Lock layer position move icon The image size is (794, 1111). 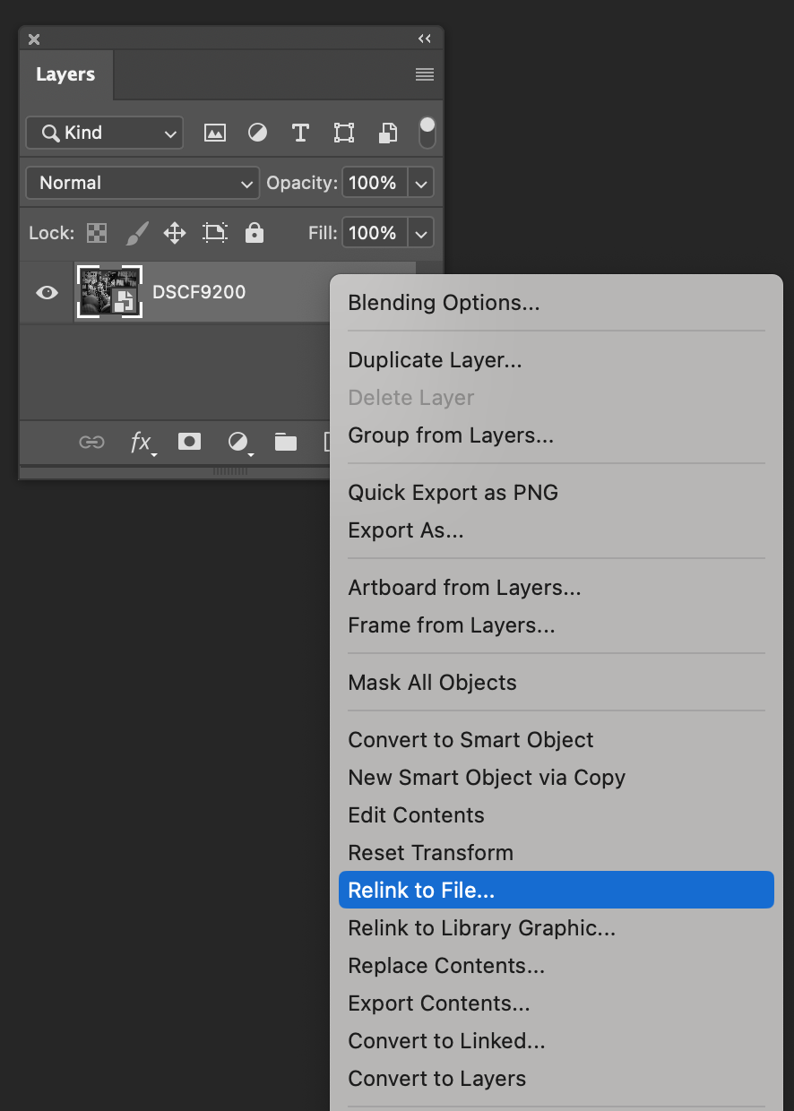point(175,233)
